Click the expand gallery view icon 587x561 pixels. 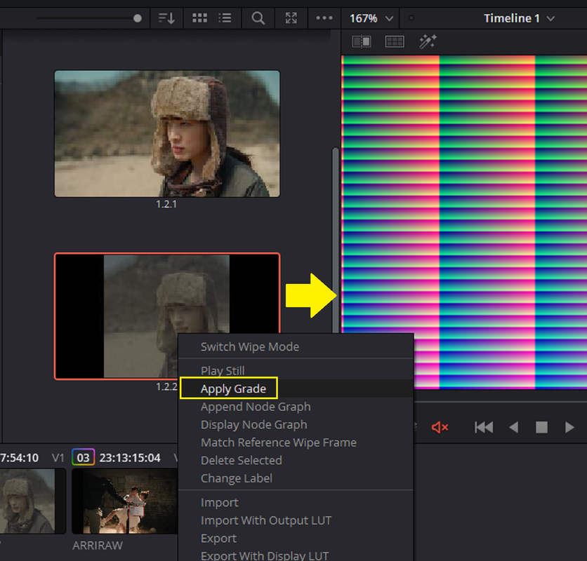[x=291, y=18]
